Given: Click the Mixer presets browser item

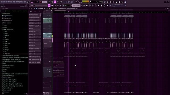Looking at the screenshot, I should (x=7, y=23).
